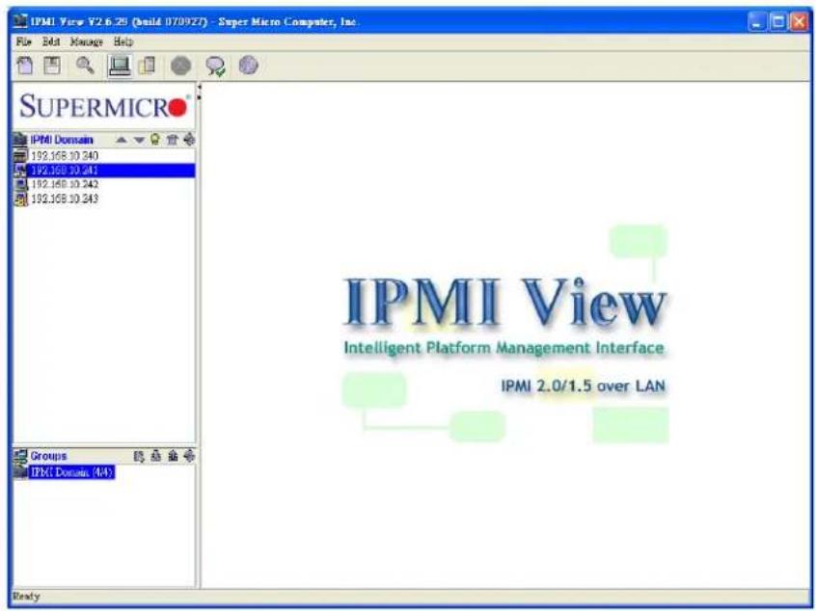The width and height of the screenshot is (816, 611).
Task: Click the speech bubble with checkmark icon
Action: click(215, 66)
